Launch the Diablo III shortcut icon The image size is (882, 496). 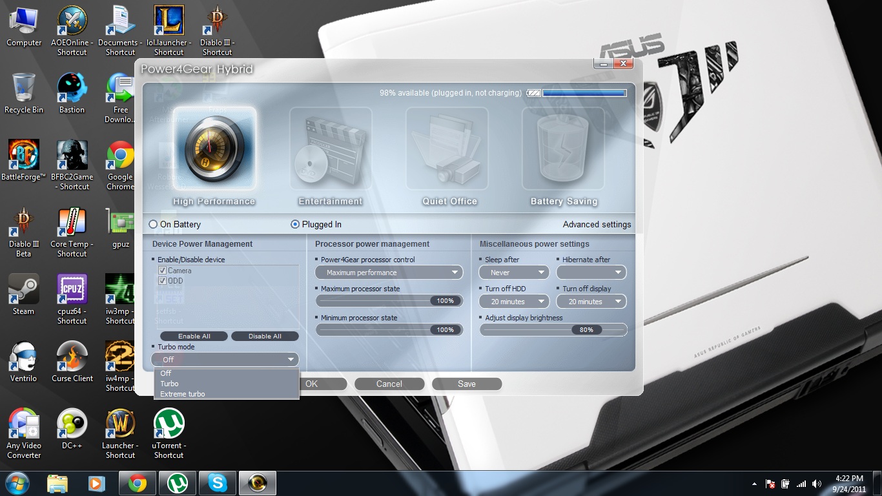(217, 30)
